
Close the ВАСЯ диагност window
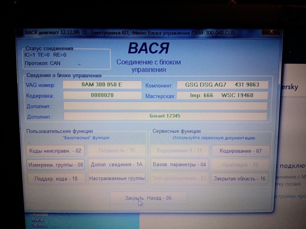(271, 31)
